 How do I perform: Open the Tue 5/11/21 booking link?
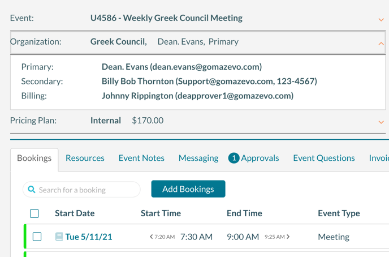[x=89, y=237]
